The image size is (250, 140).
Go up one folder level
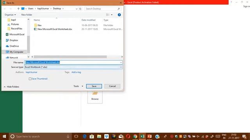click(18, 9)
